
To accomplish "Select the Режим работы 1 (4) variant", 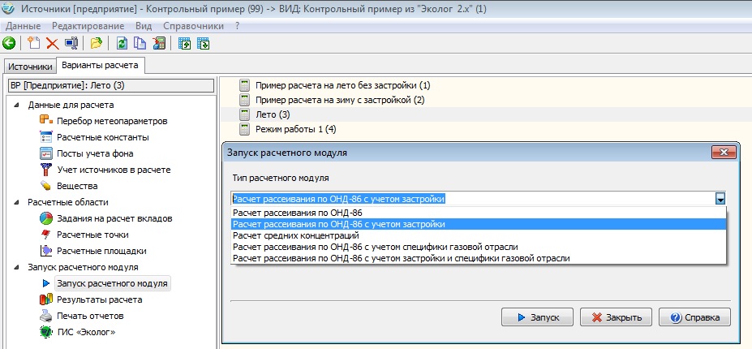I will [295, 129].
